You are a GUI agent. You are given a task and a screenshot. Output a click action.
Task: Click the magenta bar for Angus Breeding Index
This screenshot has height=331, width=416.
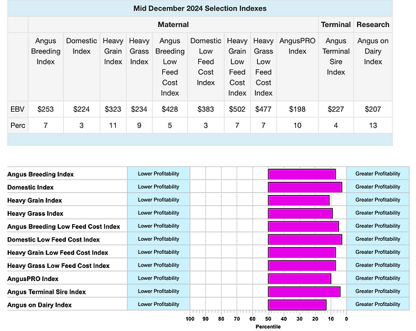302,174
